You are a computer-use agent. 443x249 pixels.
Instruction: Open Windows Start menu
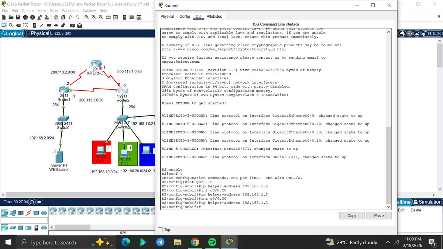pos(8,242)
